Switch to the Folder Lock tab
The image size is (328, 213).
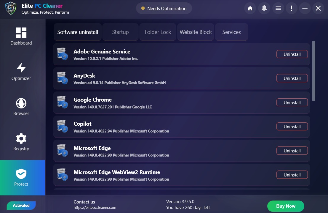pyautogui.click(x=158, y=32)
